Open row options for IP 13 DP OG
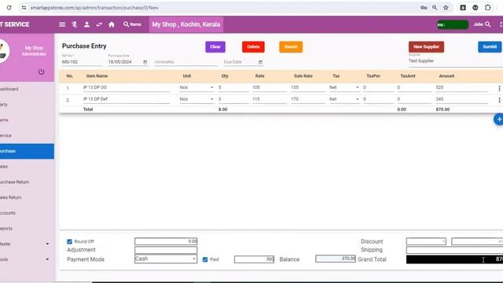The height and width of the screenshot is (283, 503). [499, 88]
